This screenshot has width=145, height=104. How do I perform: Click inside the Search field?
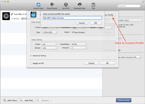tap(129, 6)
